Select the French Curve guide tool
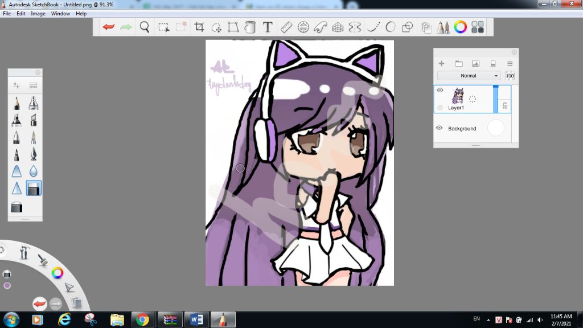Screen dimensions: 583x328 point(320,27)
